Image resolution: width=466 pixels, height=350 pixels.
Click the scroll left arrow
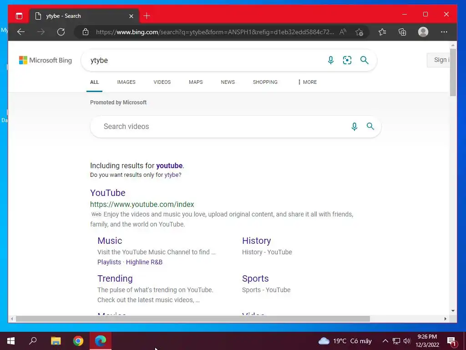[11, 319]
